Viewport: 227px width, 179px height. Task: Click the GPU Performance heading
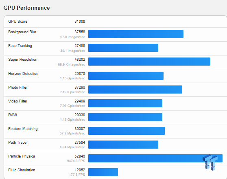tap(26, 8)
